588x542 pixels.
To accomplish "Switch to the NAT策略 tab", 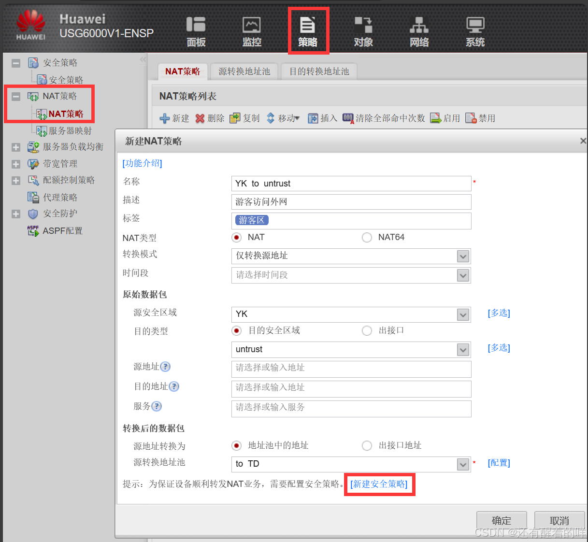I will pos(183,71).
